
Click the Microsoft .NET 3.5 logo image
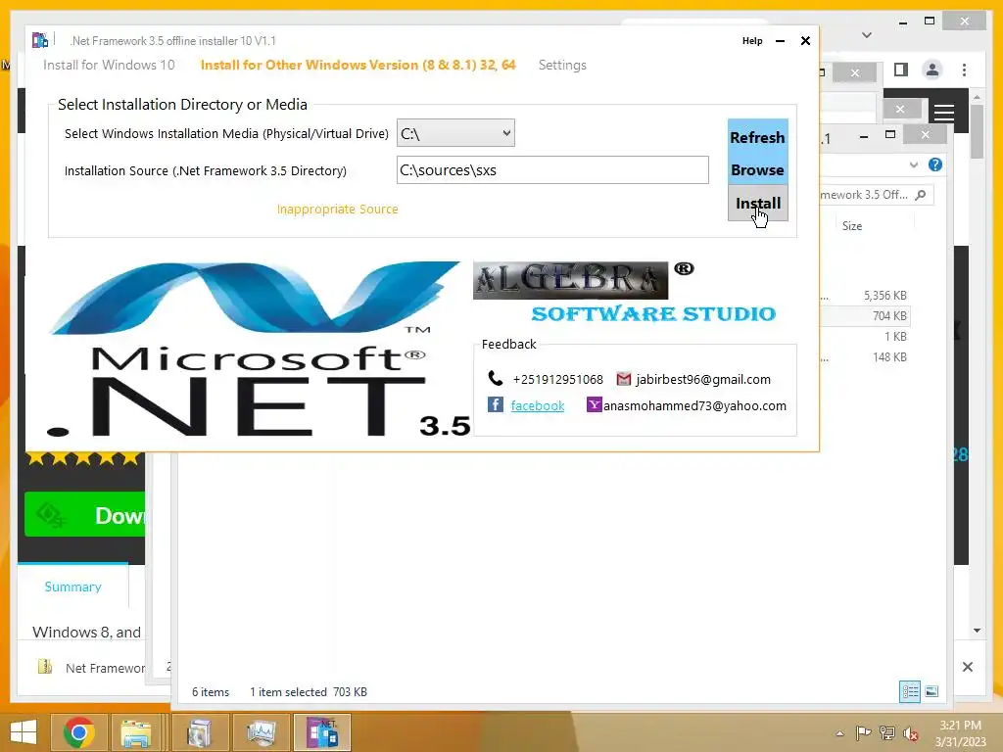(x=259, y=350)
